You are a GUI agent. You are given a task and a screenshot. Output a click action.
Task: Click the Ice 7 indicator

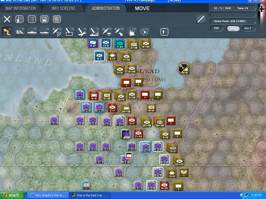click(x=249, y=28)
